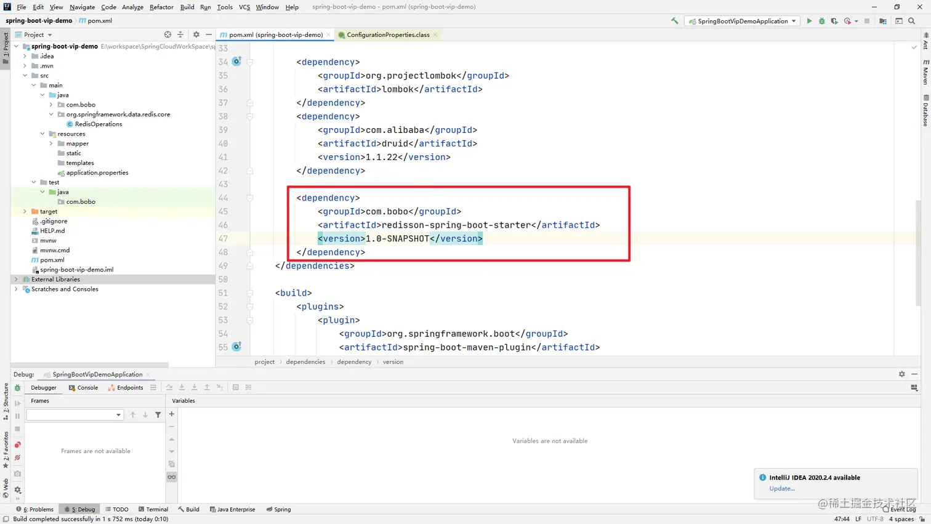Fold dependency block at line 44
This screenshot has width=931, height=524.
tap(250, 198)
